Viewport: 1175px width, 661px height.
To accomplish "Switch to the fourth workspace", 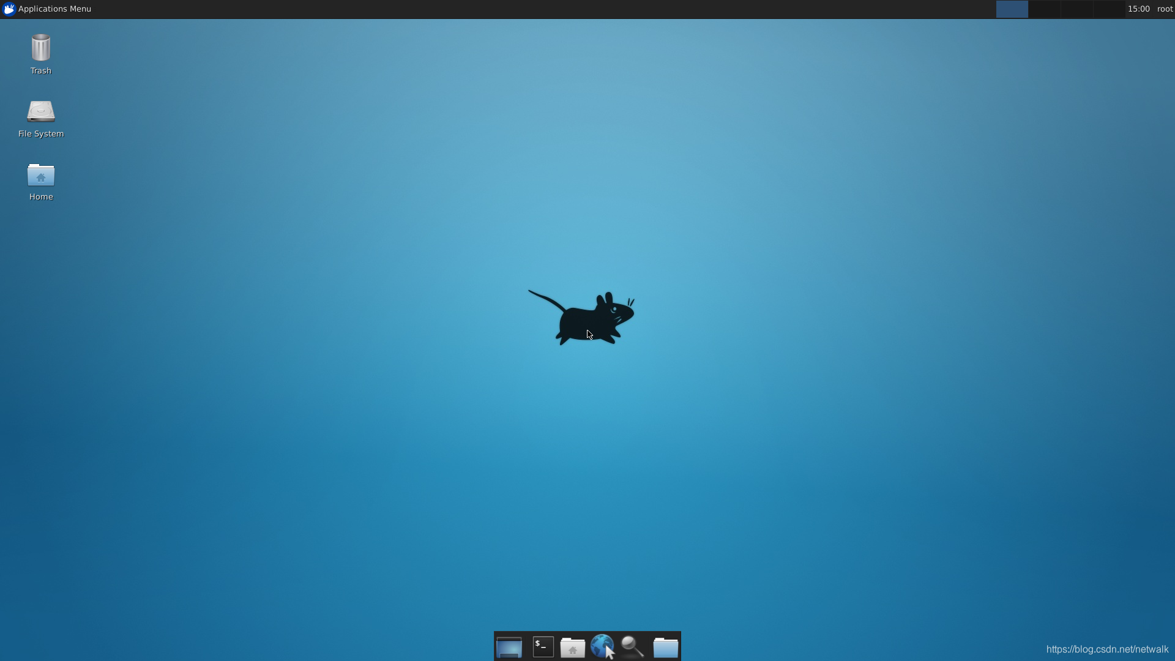I will (1108, 9).
